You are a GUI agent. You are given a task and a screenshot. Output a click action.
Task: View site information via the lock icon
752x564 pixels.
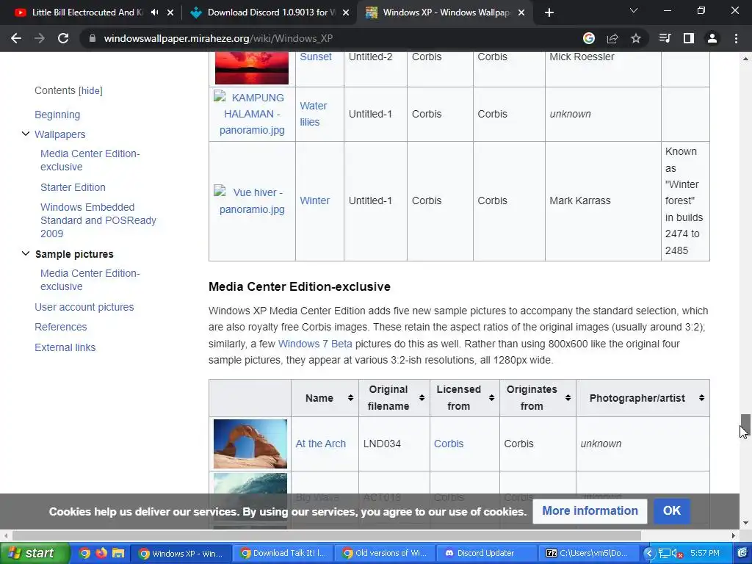93,38
